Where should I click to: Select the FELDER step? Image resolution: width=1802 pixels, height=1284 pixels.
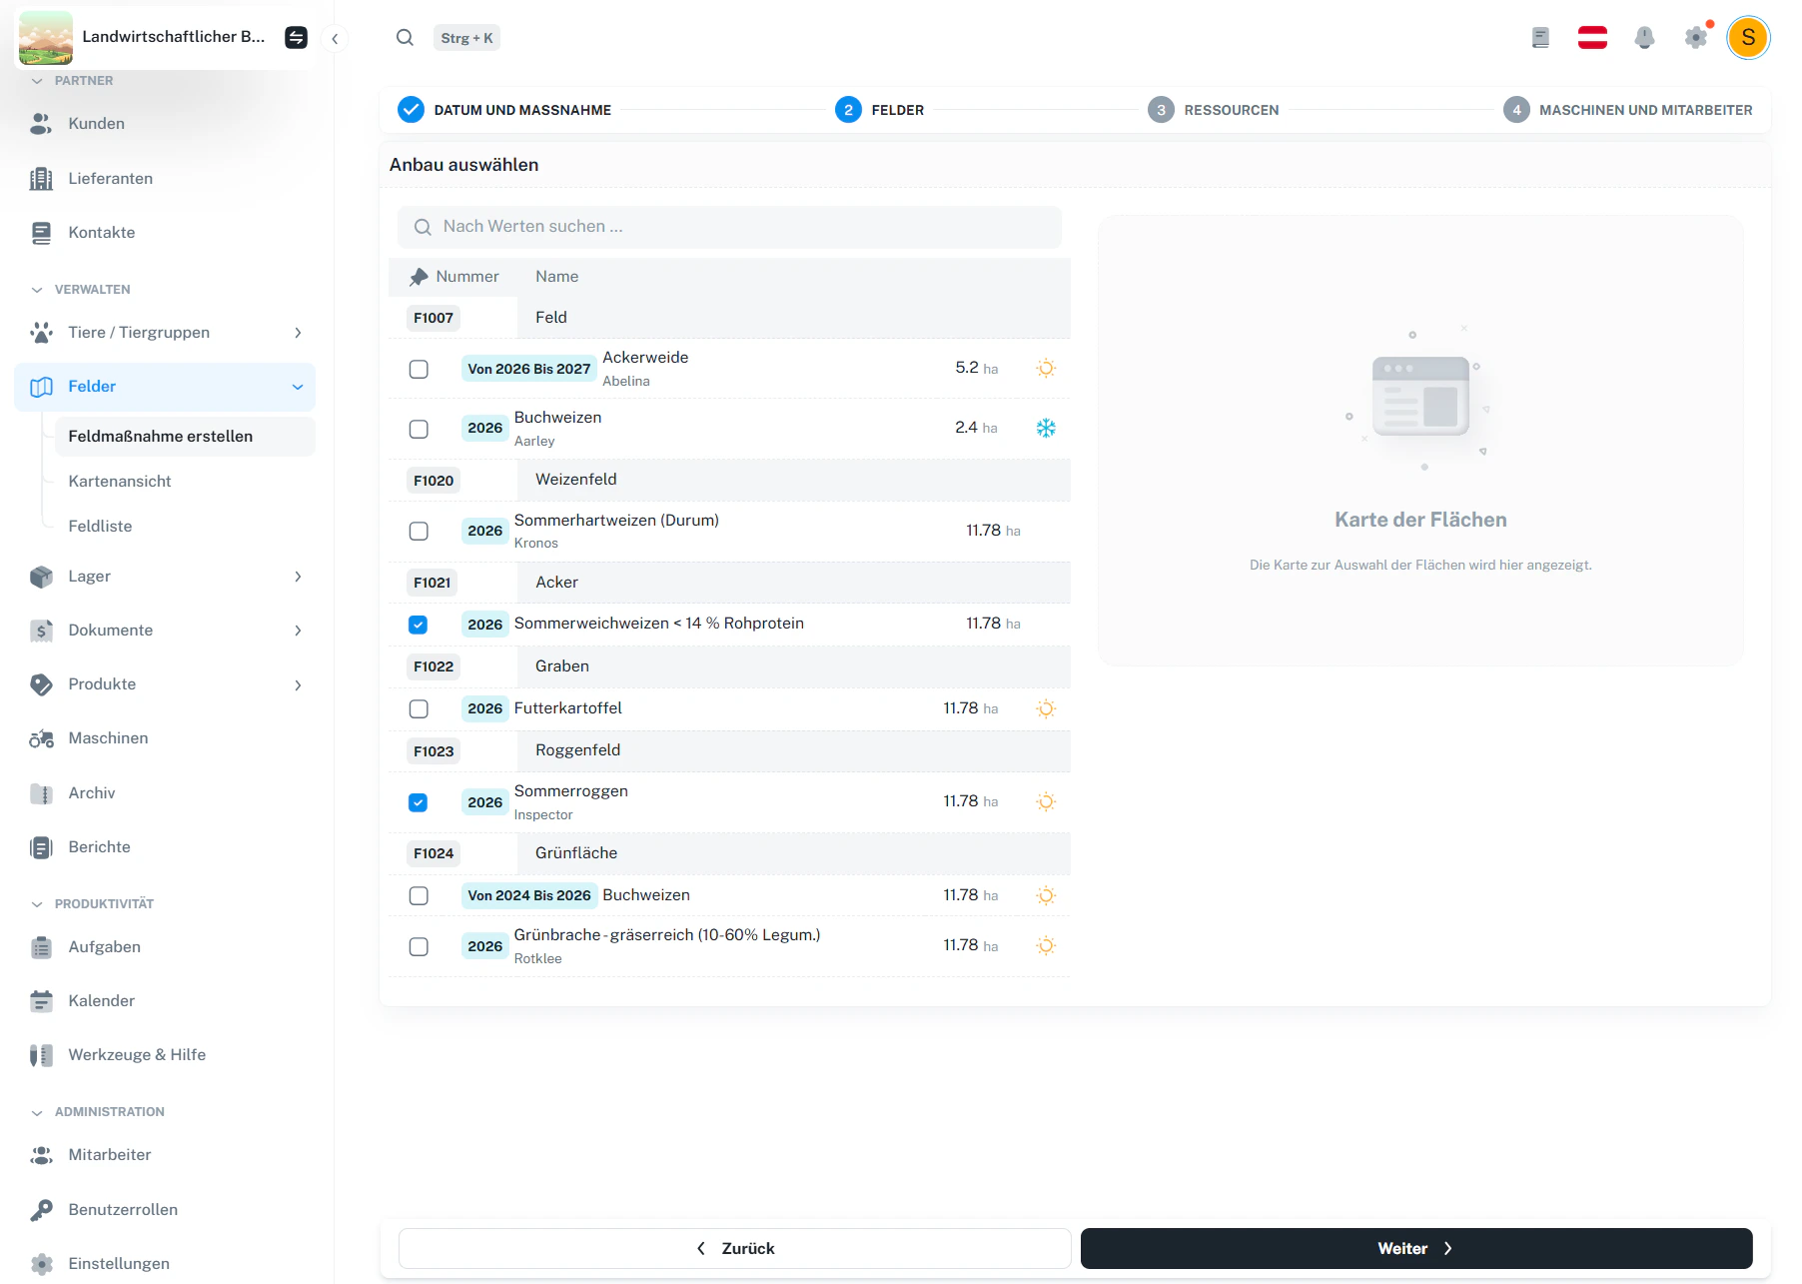tap(879, 110)
